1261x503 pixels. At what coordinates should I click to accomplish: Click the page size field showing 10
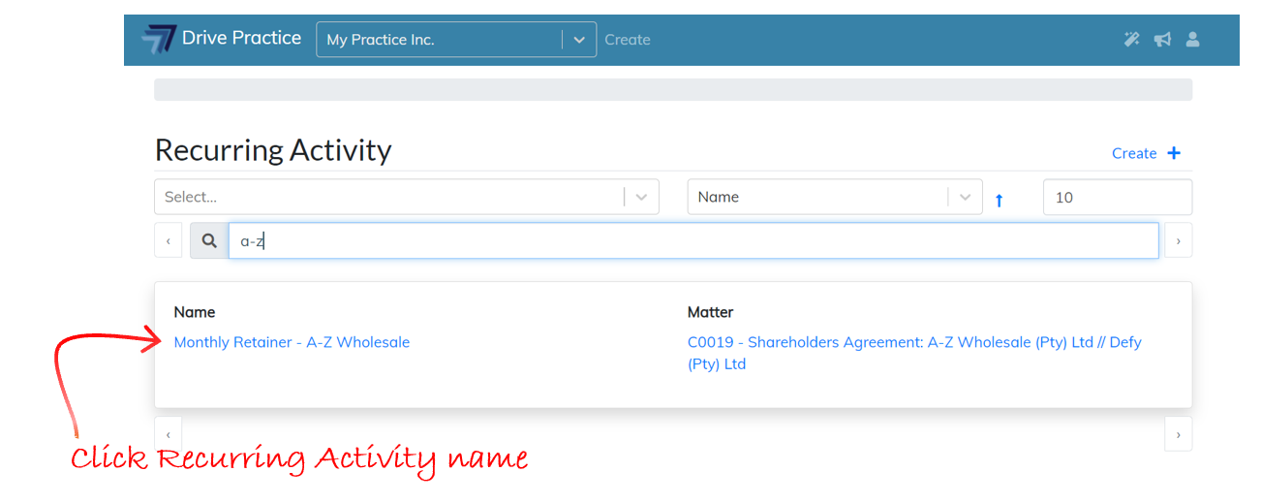pos(1117,197)
